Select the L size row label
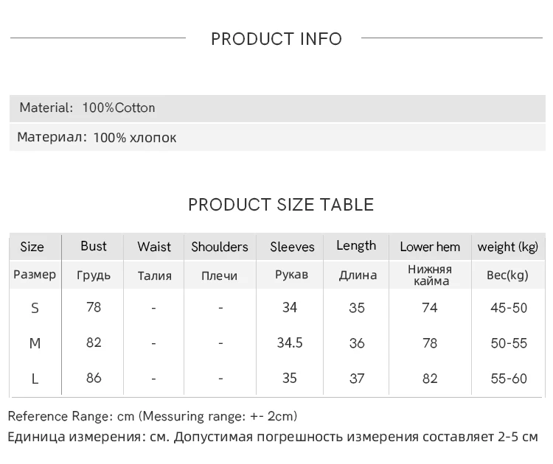Screen dimensions: 553x464 (x=35, y=379)
